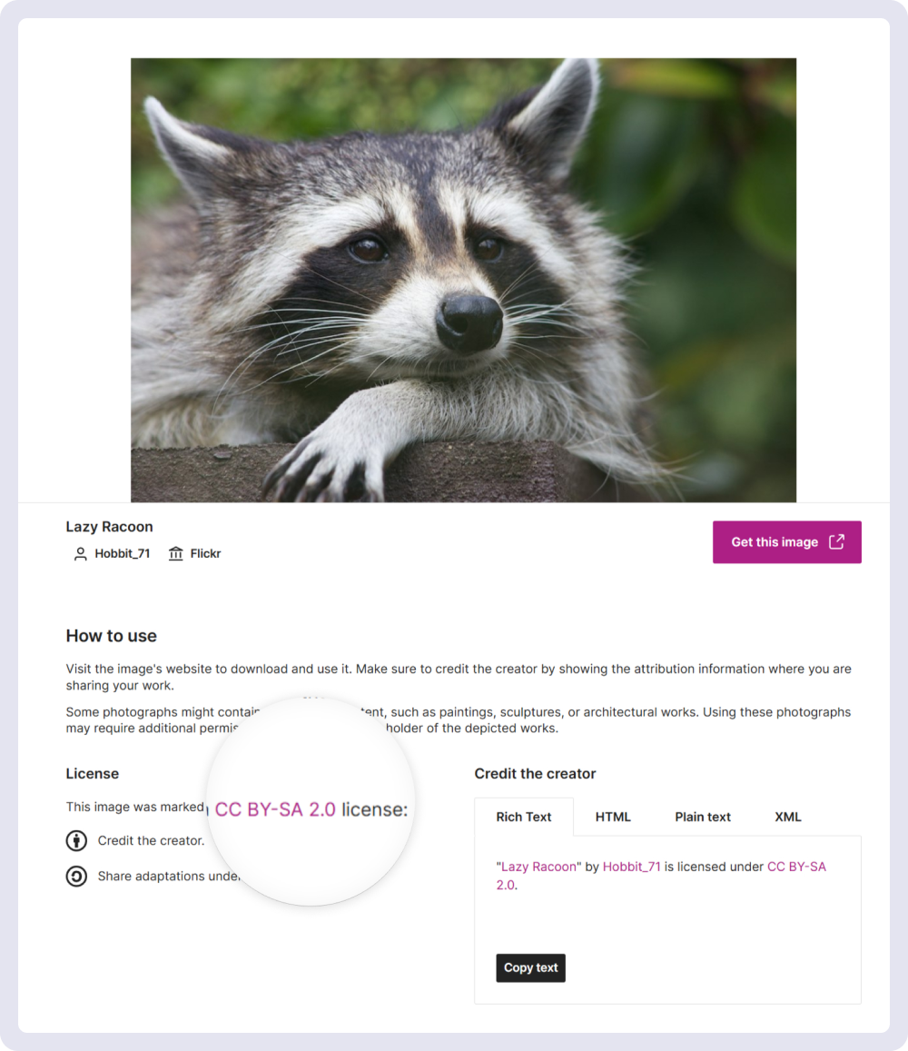908x1051 pixels.
Task: Switch to the HTML tab
Action: point(613,817)
